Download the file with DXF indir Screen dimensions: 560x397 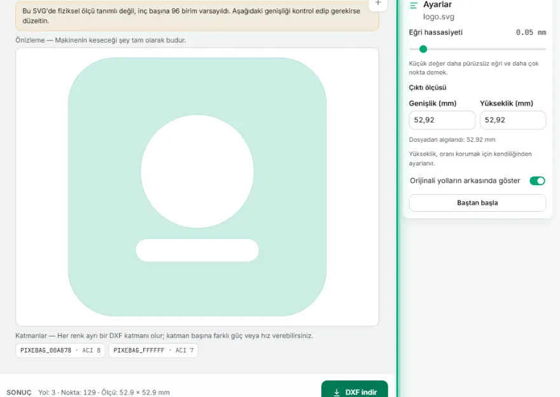coord(354,389)
